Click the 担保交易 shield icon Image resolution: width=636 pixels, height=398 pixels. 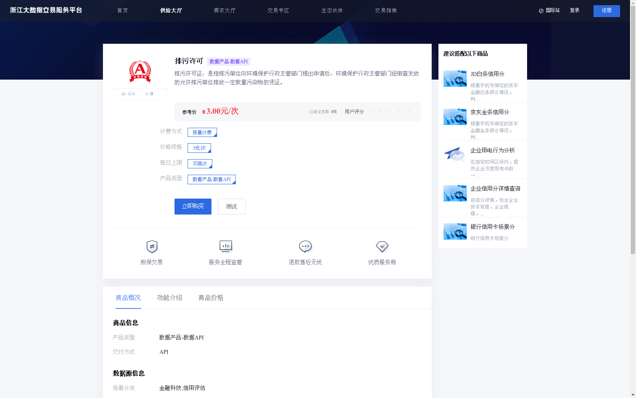tap(152, 247)
